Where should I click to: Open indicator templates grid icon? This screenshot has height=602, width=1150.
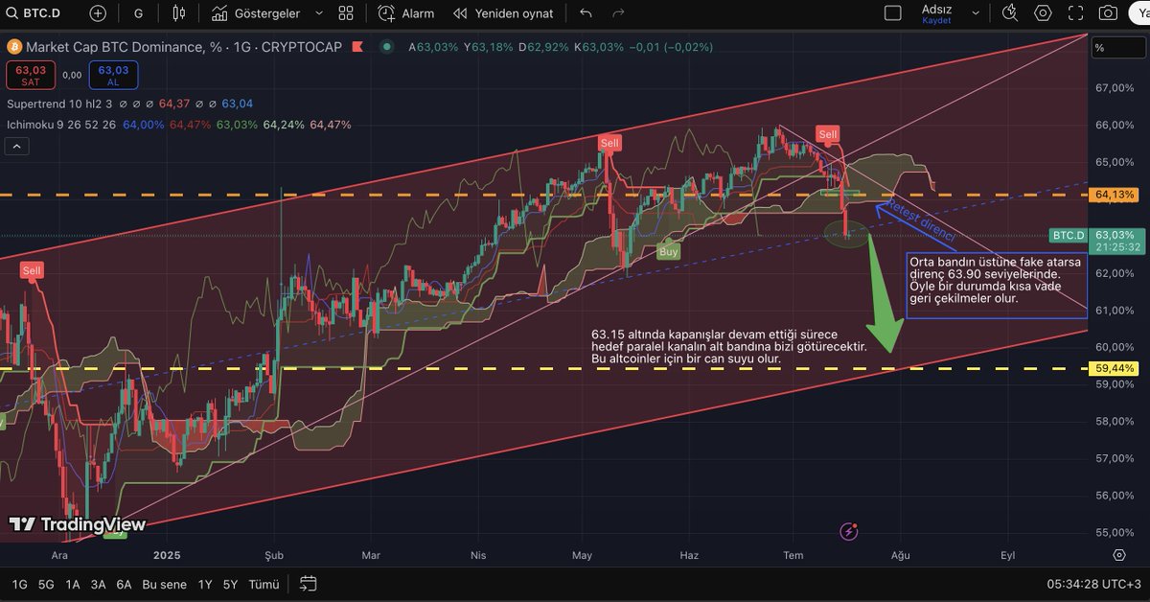[346, 13]
